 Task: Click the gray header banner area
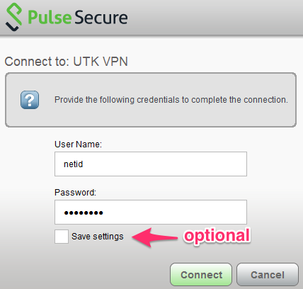tap(151, 18)
